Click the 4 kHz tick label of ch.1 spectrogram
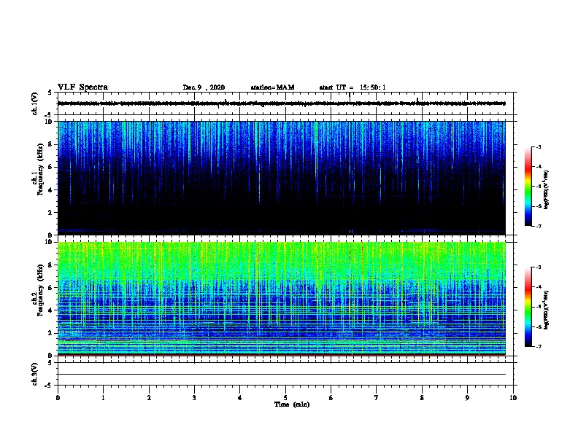Viewport: 578px width, 446px height. click(x=51, y=190)
